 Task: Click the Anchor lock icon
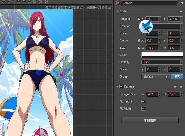(x=139, y=41)
